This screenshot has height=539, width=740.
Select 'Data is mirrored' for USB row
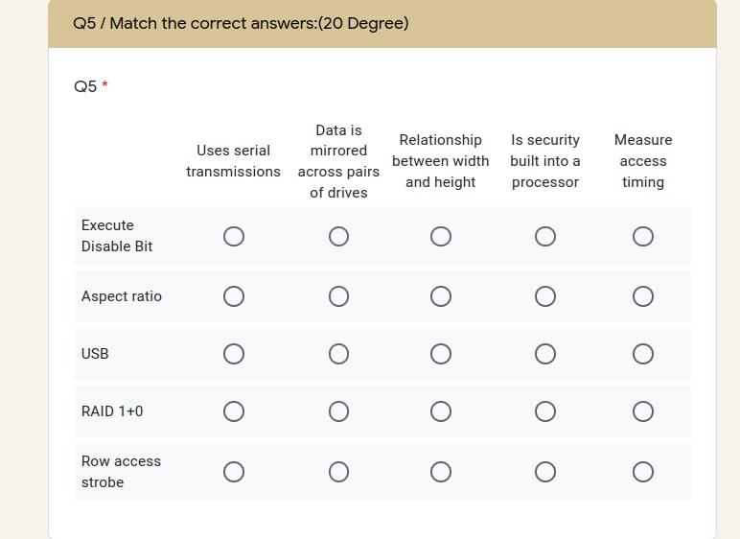click(x=338, y=354)
